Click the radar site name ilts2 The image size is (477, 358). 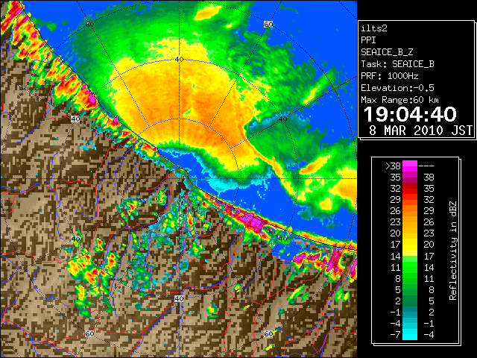click(374, 28)
